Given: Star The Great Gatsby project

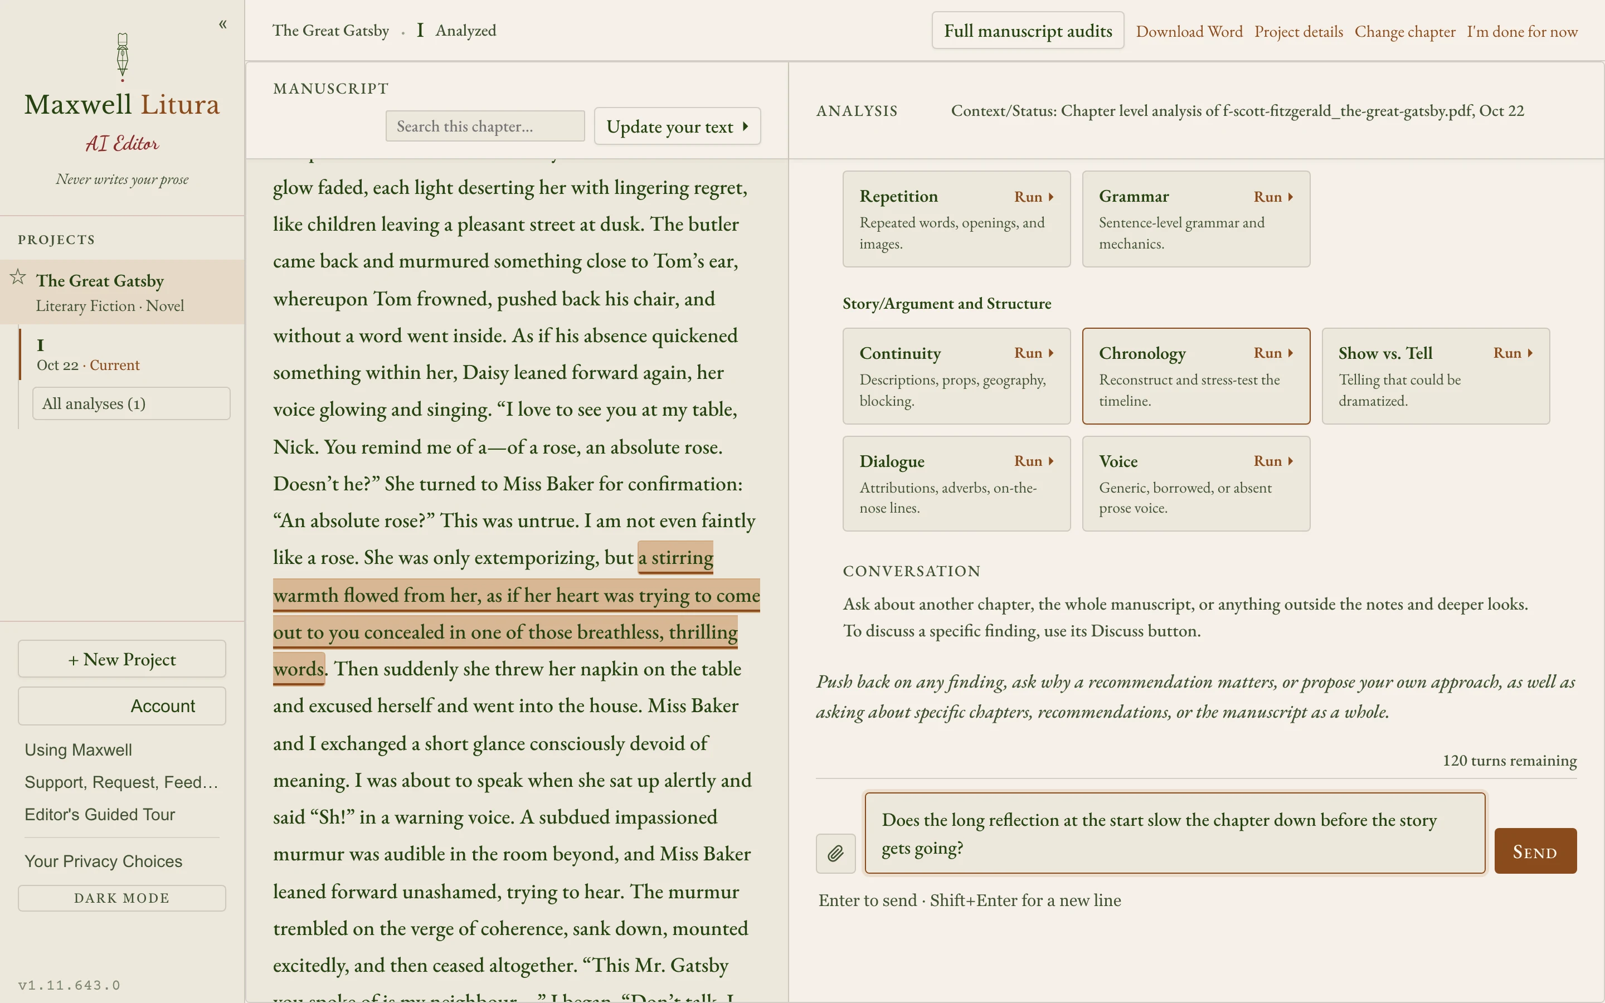Looking at the screenshot, I should tap(18, 276).
